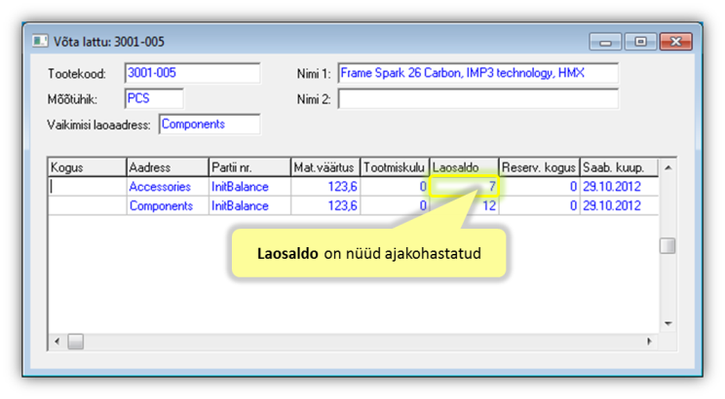This screenshot has width=725, height=399.
Task: Click InitBalance in the Components row
Action: click(249, 205)
